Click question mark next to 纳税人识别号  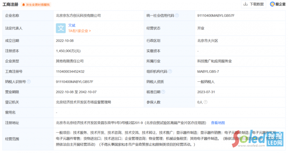tap(28, 82)
